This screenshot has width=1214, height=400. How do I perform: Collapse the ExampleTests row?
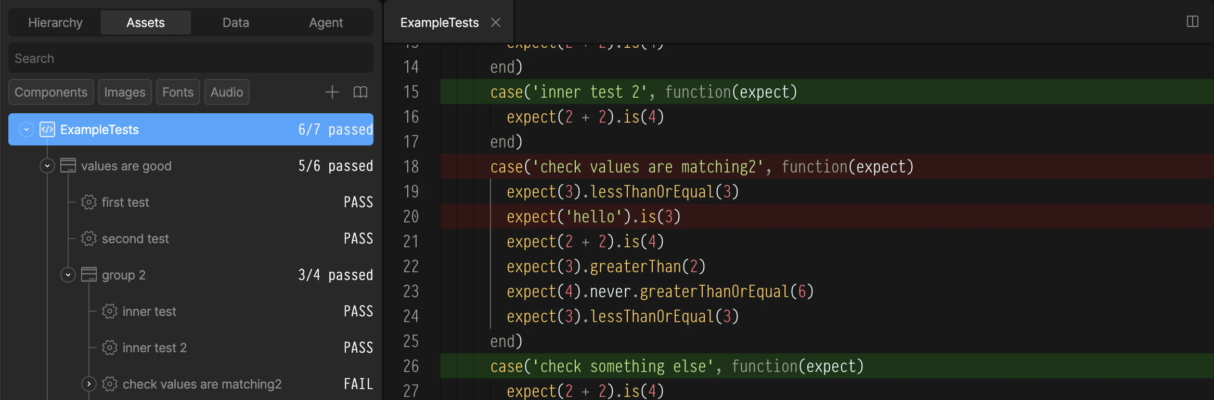click(27, 129)
